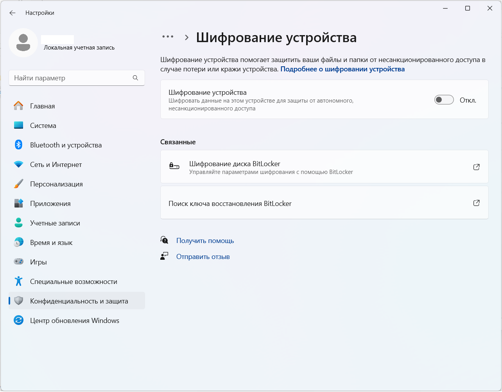This screenshot has width=502, height=392.
Task: Click the Personalization paintbrush icon
Action: click(18, 184)
